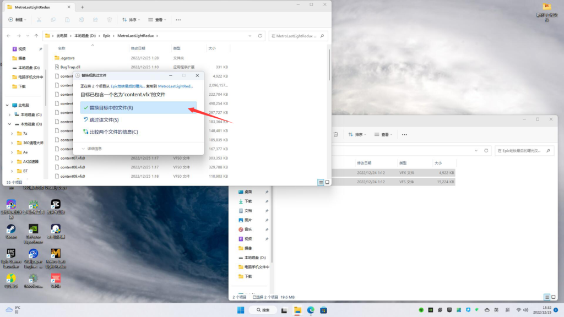Switch front window to large thumbnails view icon
The width and height of the screenshot is (564, 317).
pos(327,183)
